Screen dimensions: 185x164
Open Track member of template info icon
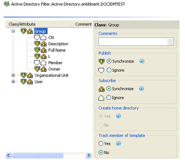pyautogui.click(x=118, y=143)
